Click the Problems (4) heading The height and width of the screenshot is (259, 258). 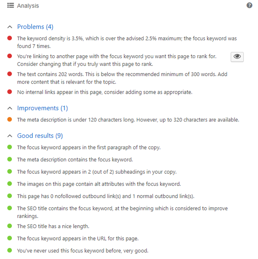pos(35,27)
